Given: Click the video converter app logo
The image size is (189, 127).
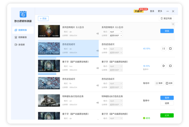Looking at the screenshot, I should click(23, 14).
